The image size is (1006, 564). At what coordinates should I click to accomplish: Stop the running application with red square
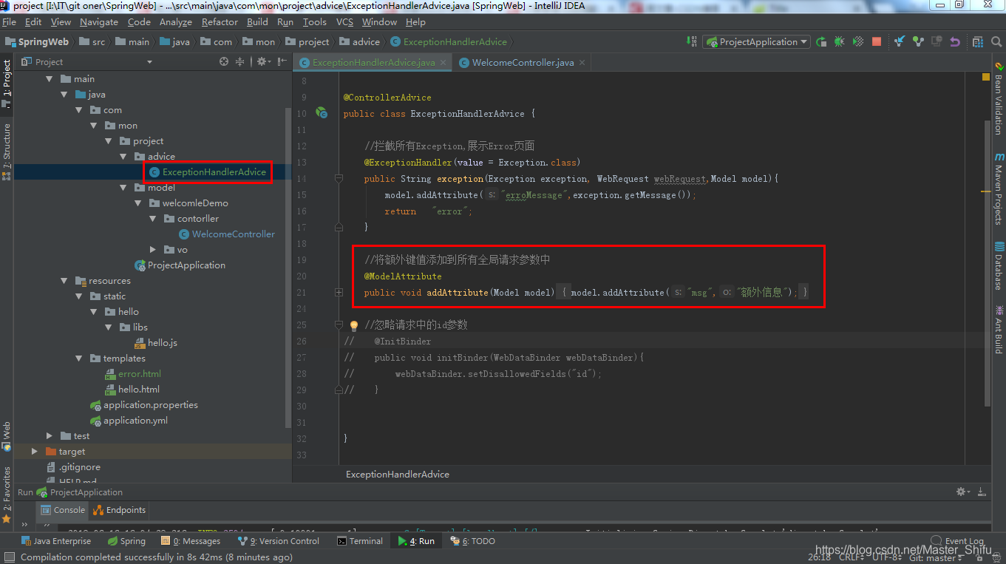click(877, 42)
